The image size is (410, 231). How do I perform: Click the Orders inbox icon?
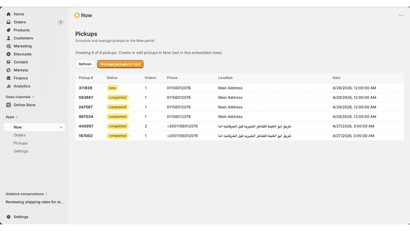8,22
